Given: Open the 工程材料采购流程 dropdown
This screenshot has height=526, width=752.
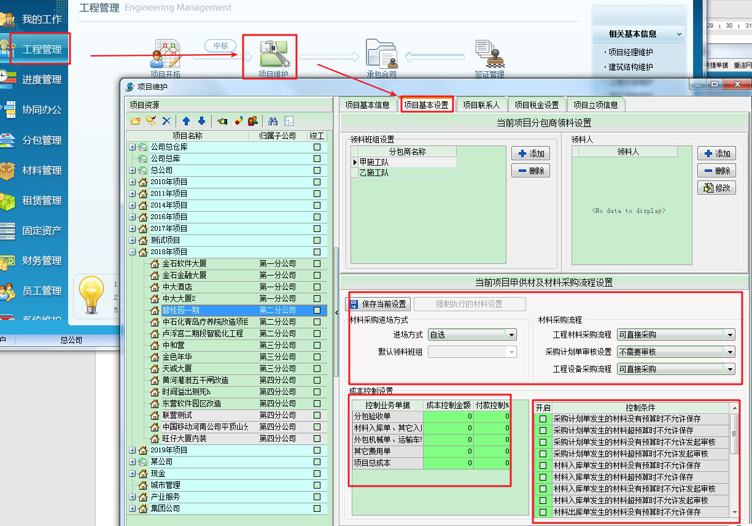Looking at the screenshot, I should [730, 335].
